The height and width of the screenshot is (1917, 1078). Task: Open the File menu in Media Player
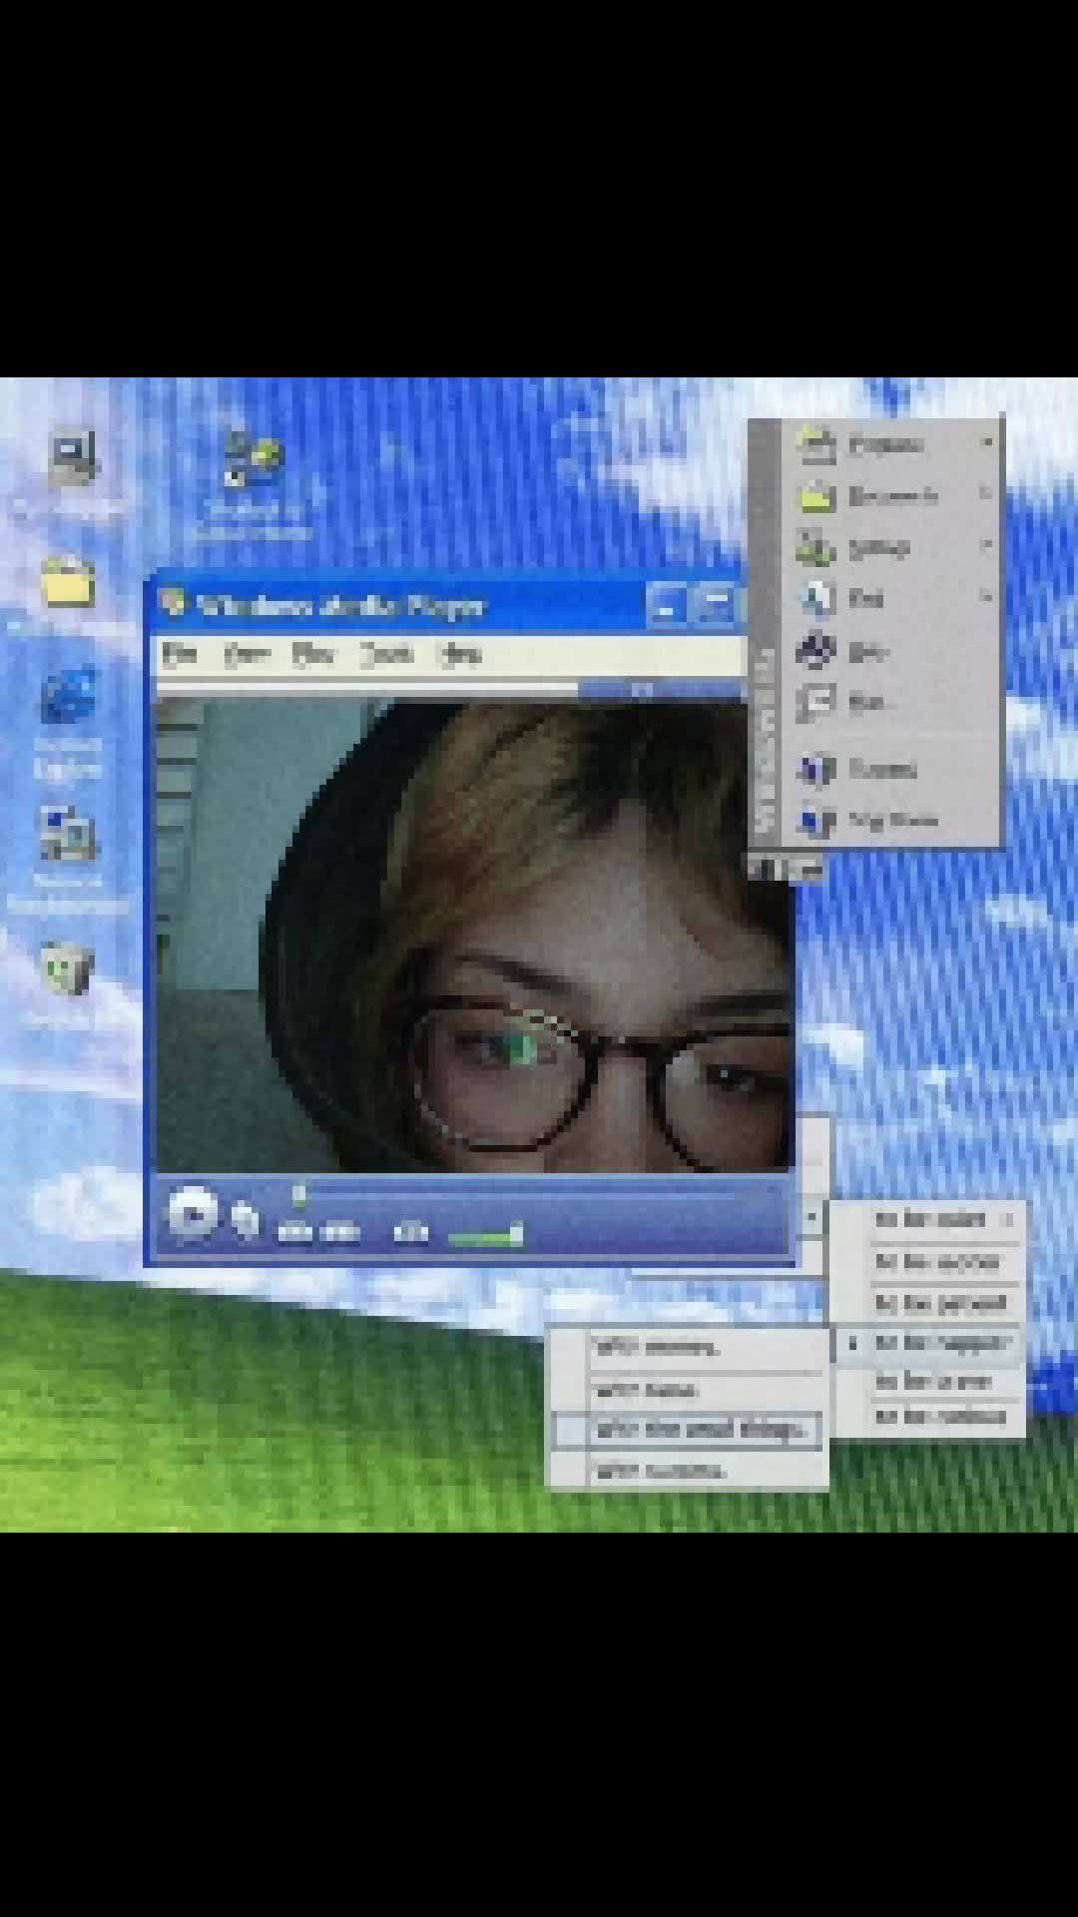coord(180,654)
